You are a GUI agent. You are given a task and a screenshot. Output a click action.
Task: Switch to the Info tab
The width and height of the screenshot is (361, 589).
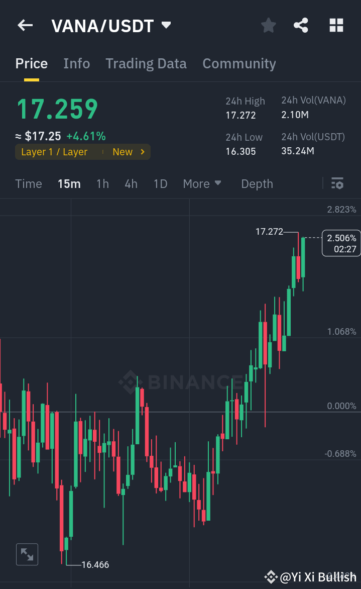point(76,64)
